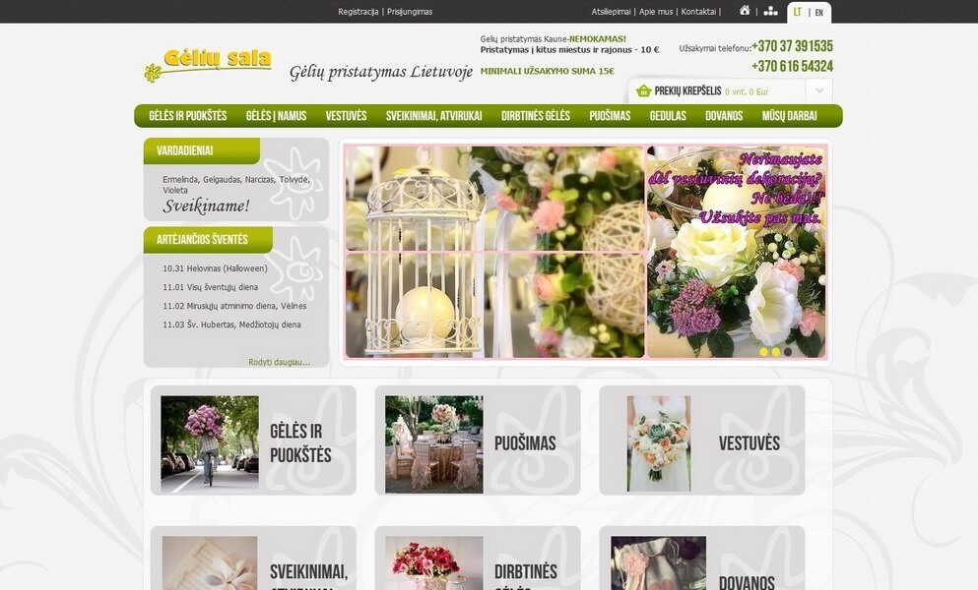Viewport: 978px width, 590px height.
Task: Open Sveikinimai category card
Action: tap(253, 558)
